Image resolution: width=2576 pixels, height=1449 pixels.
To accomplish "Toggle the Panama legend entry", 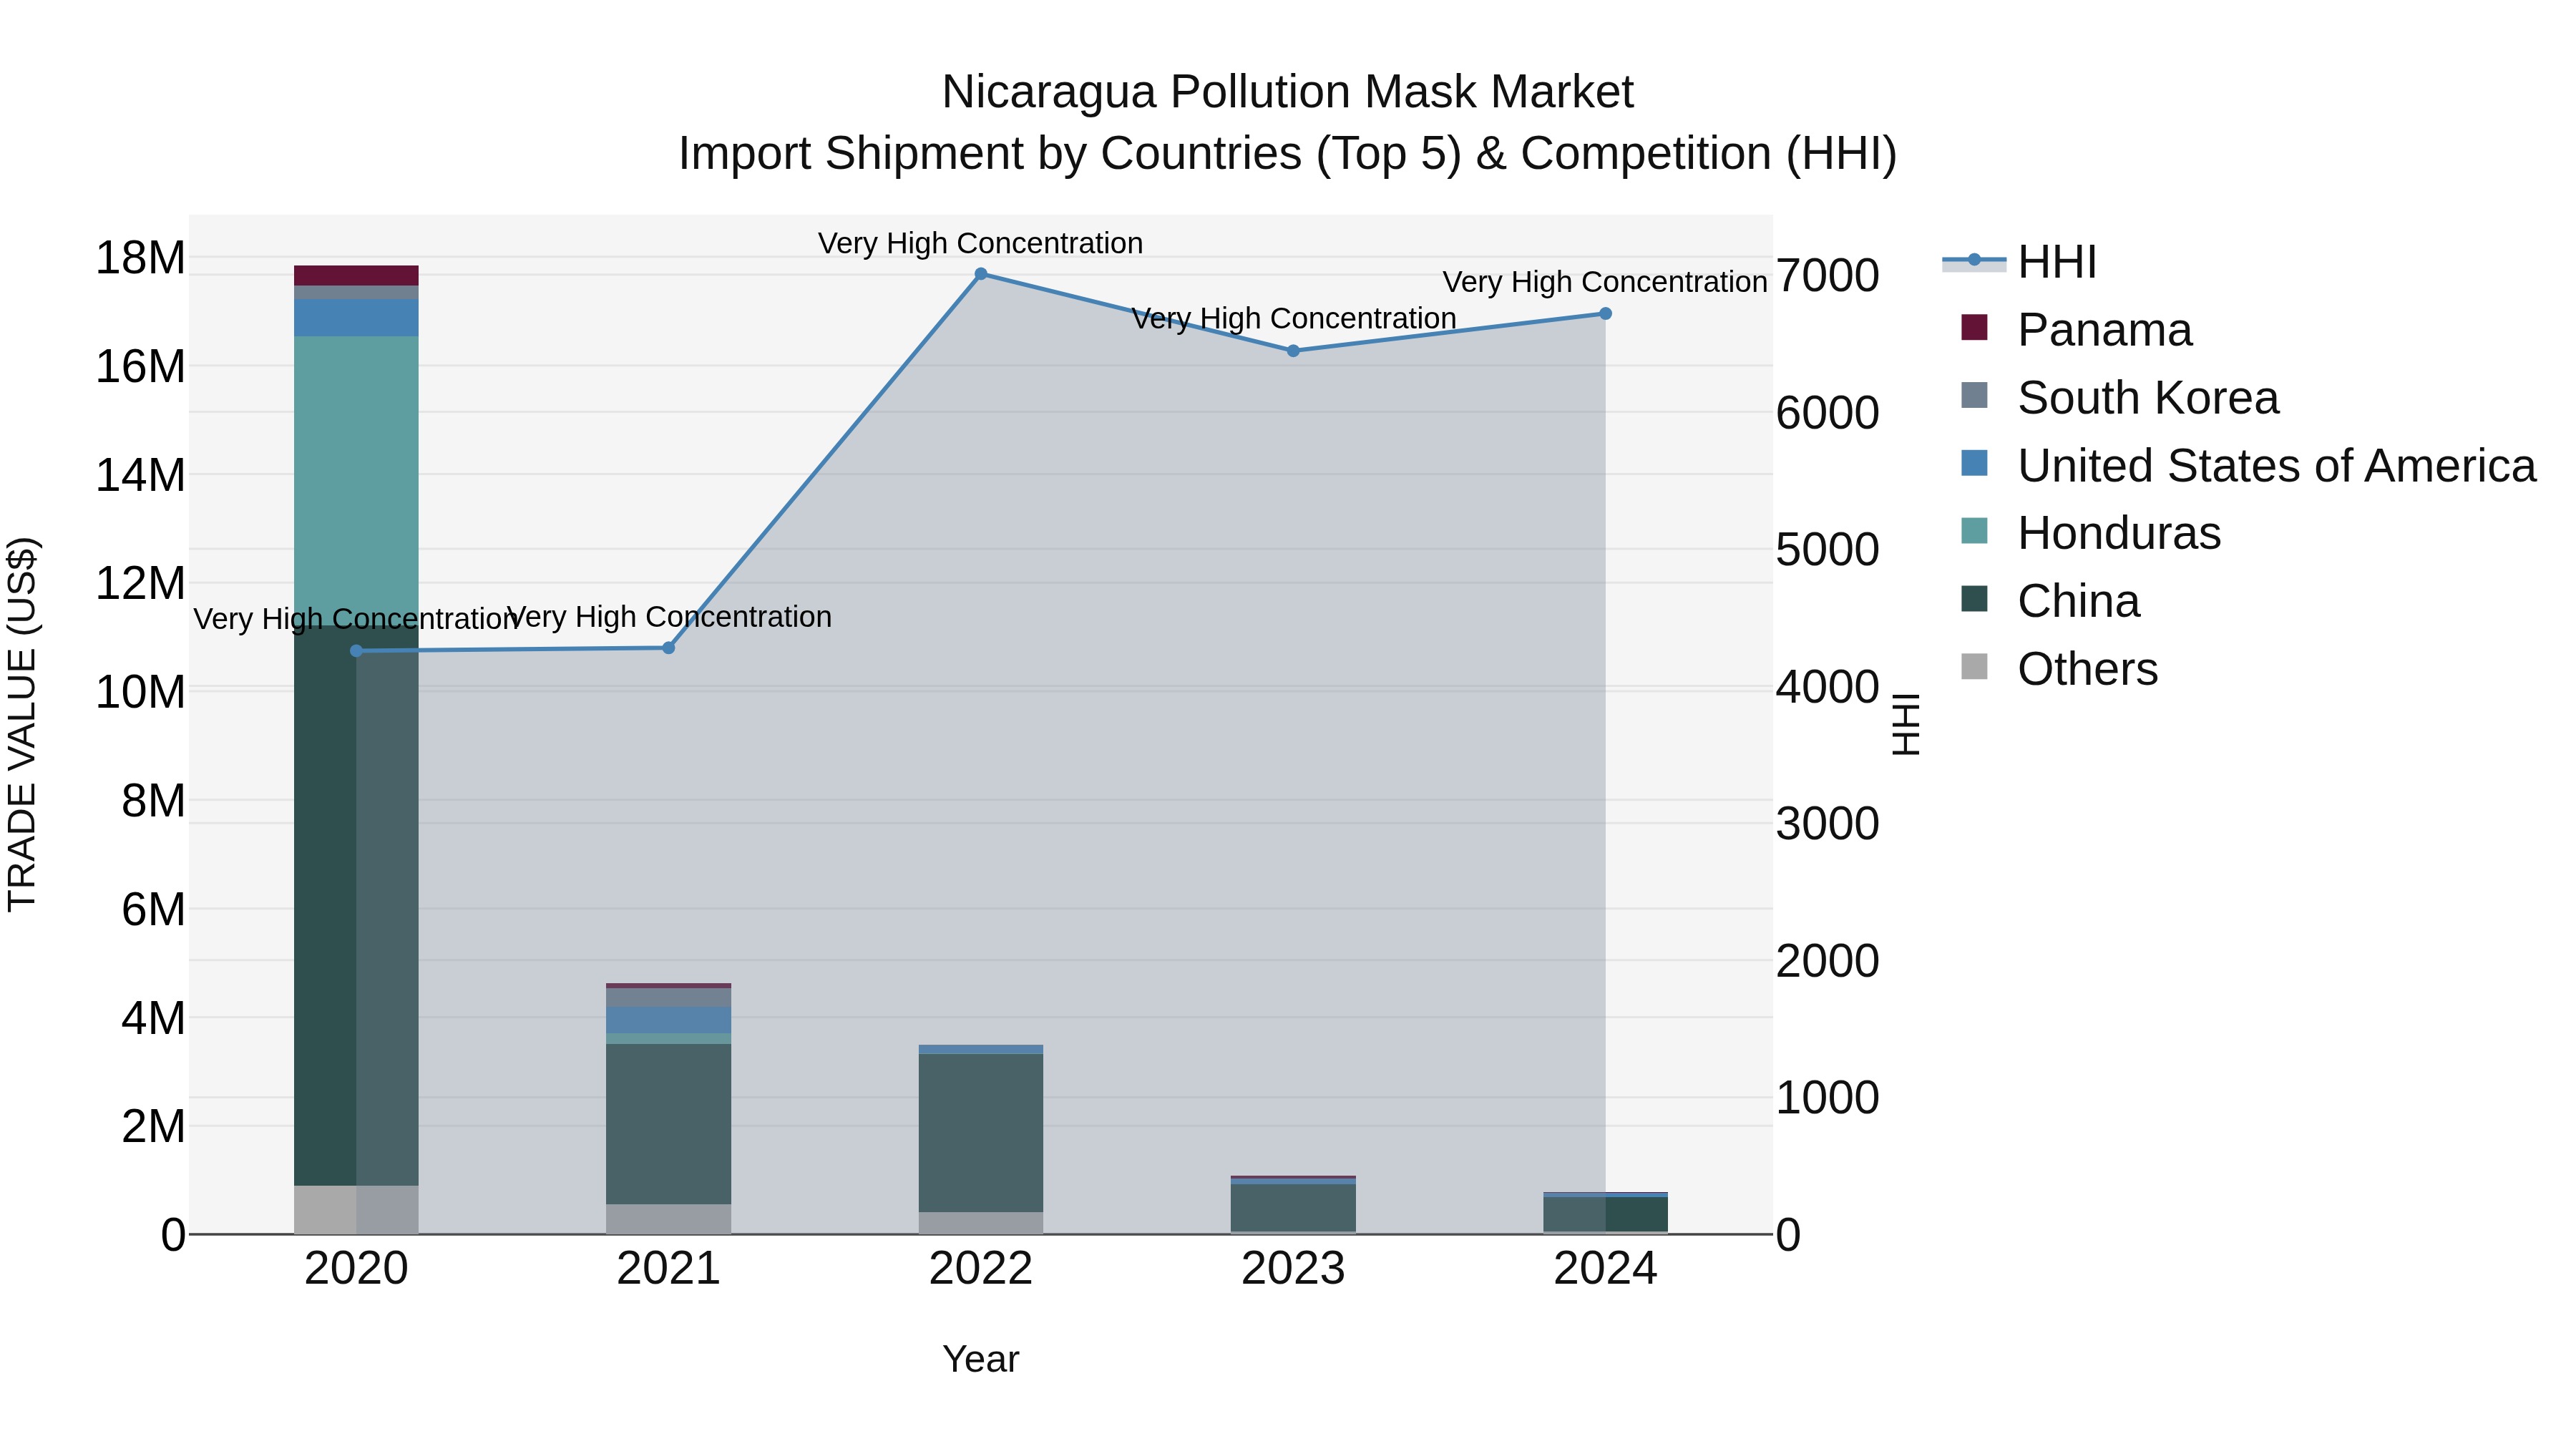I will (2077, 330).
